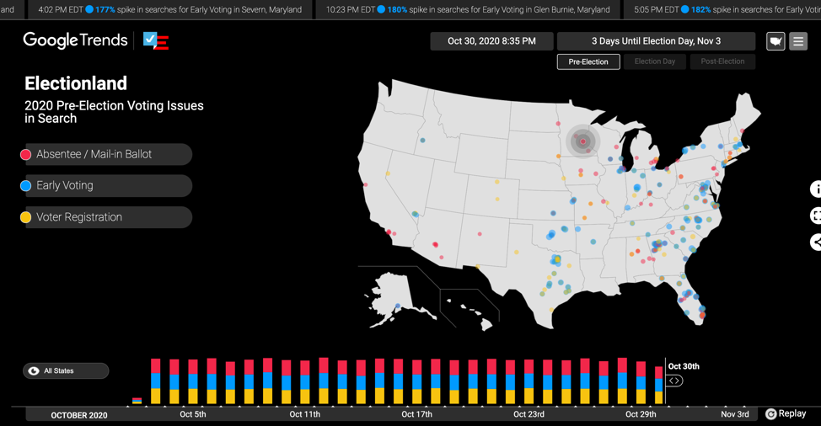
Task: Select the Pre-Election tab
Action: [x=588, y=61]
